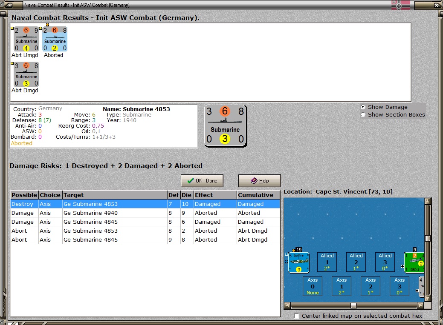
Task: Click the Def column header
Action: pos(174,195)
